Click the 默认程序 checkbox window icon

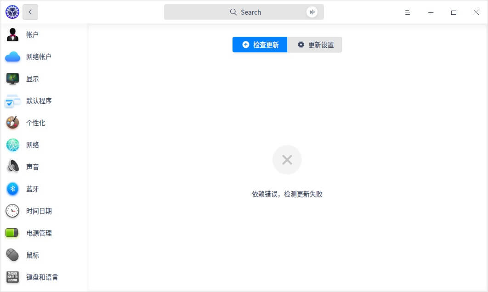point(12,101)
